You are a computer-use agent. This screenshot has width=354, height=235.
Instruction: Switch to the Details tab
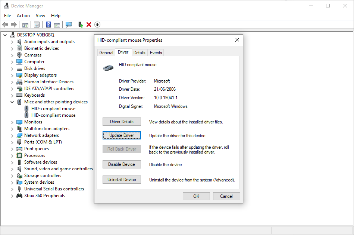139,52
